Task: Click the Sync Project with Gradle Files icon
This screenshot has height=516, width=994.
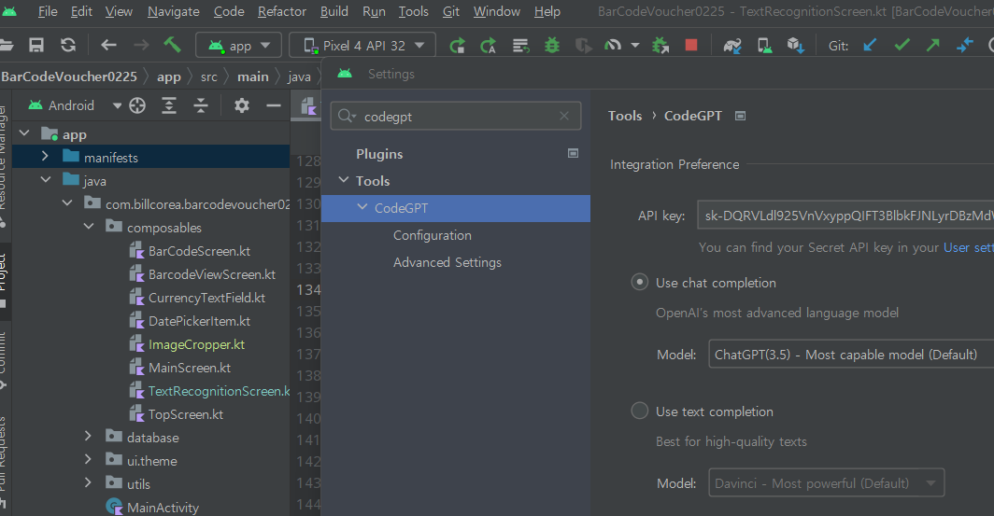Action: pyautogui.click(x=732, y=46)
